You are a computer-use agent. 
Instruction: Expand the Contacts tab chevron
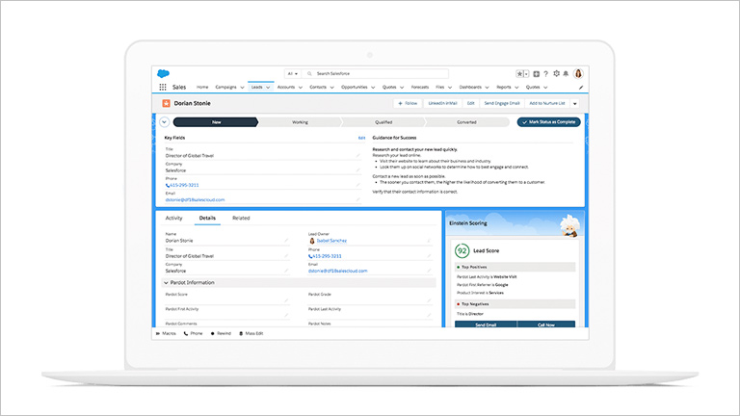332,88
